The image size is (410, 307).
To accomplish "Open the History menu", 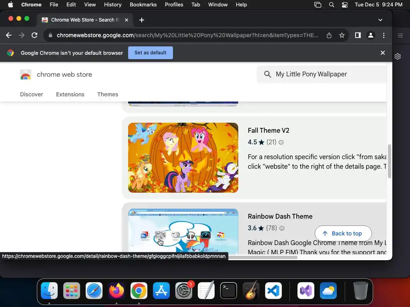I will [x=113, y=5].
